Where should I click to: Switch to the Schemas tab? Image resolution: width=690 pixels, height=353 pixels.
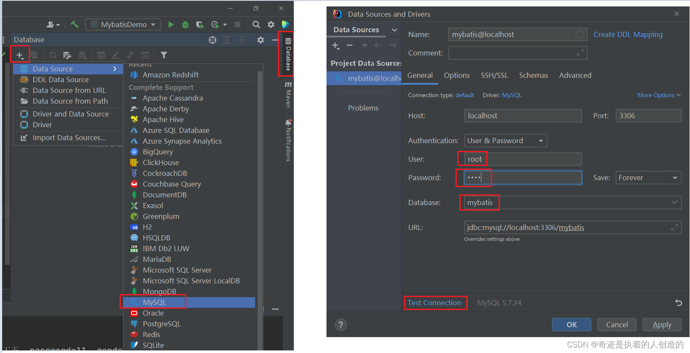pyautogui.click(x=533, y=75)
